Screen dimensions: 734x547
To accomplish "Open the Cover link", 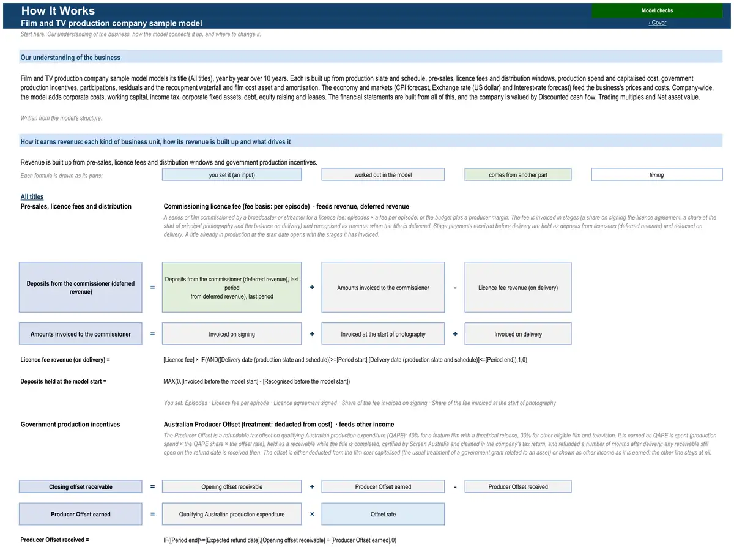I will tap(658, 23).
